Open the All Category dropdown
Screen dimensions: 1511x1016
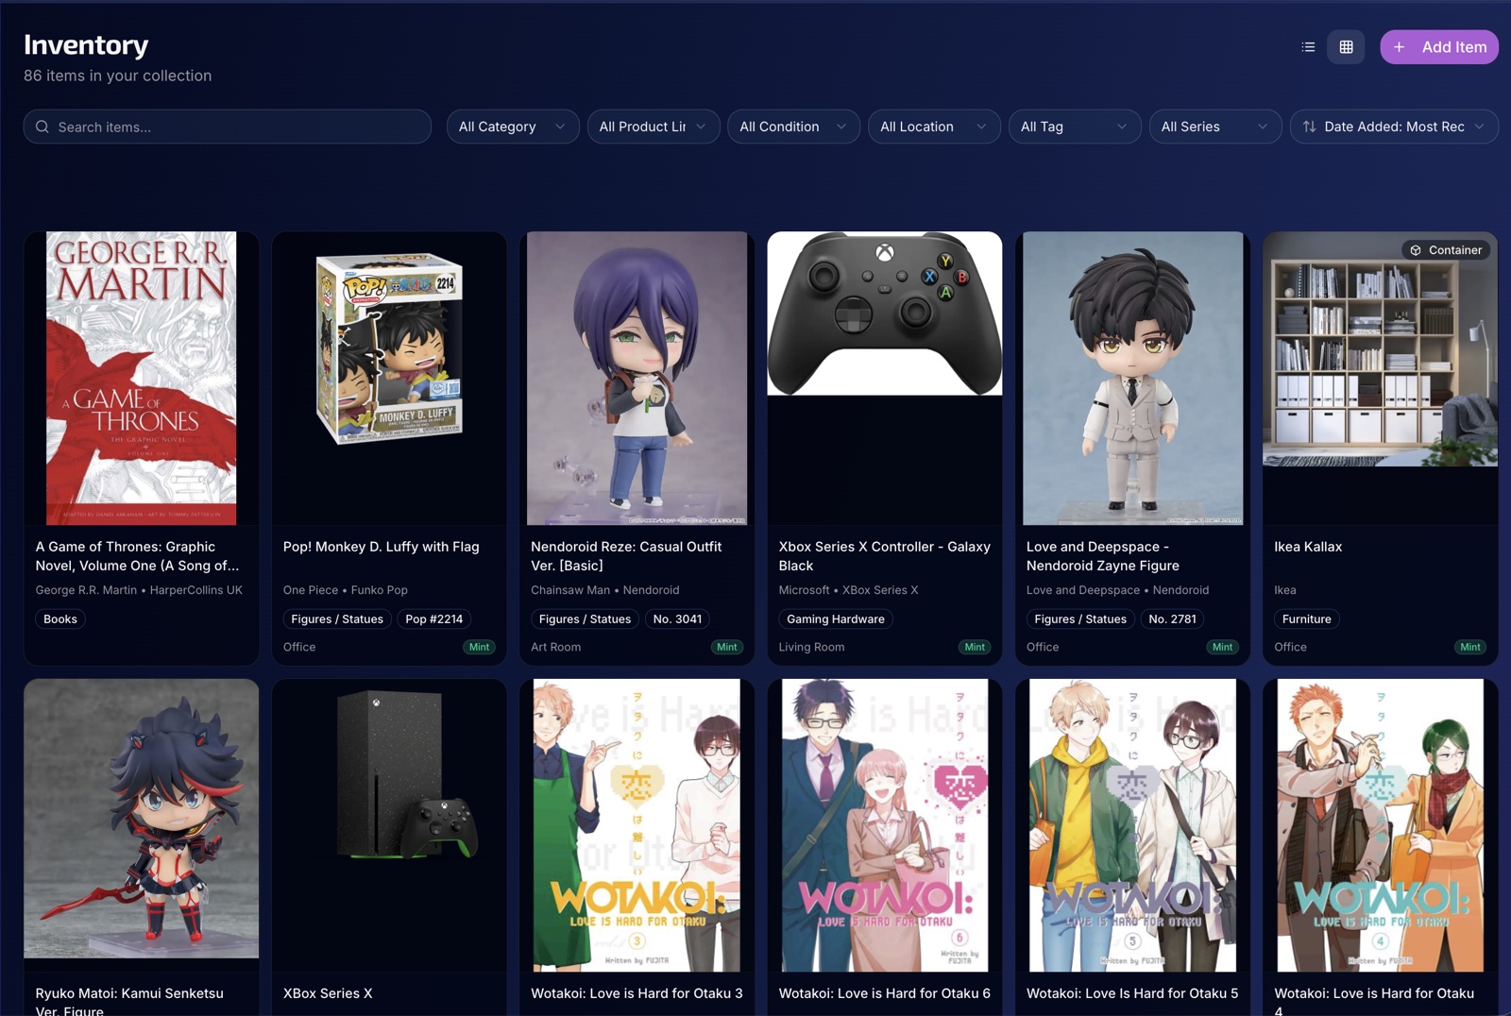pyautogui.click(x=513, y=127)
